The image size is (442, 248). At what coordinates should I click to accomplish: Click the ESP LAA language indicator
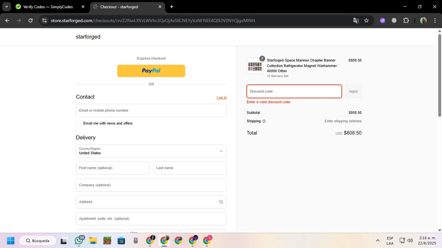(390, 241)
